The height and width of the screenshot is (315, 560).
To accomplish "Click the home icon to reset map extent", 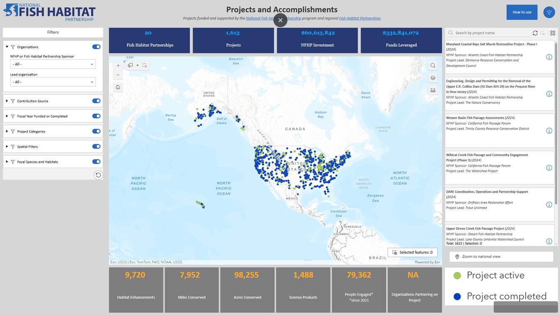I will point(117,86).
